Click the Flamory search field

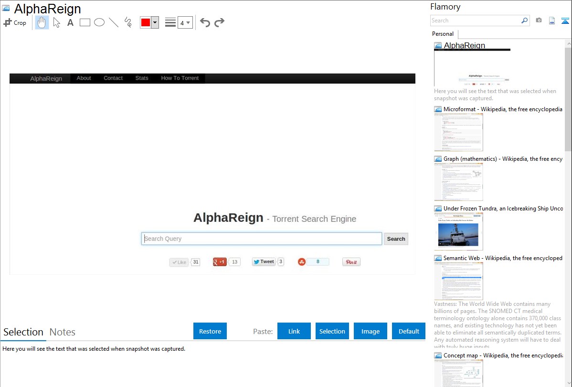click(x=476, y=21)
